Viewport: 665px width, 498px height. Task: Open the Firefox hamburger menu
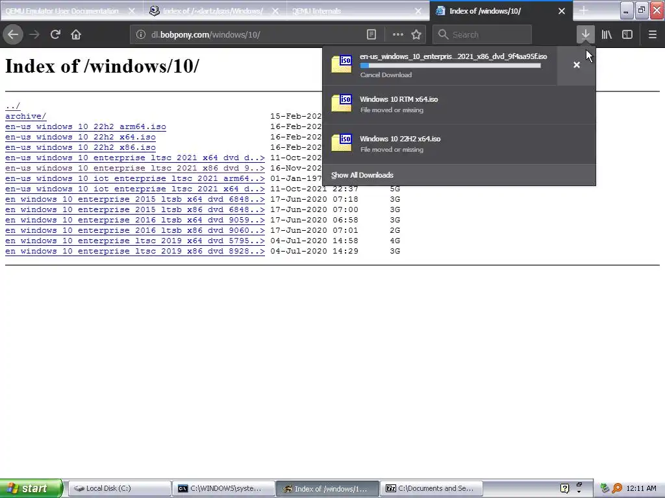652,35
